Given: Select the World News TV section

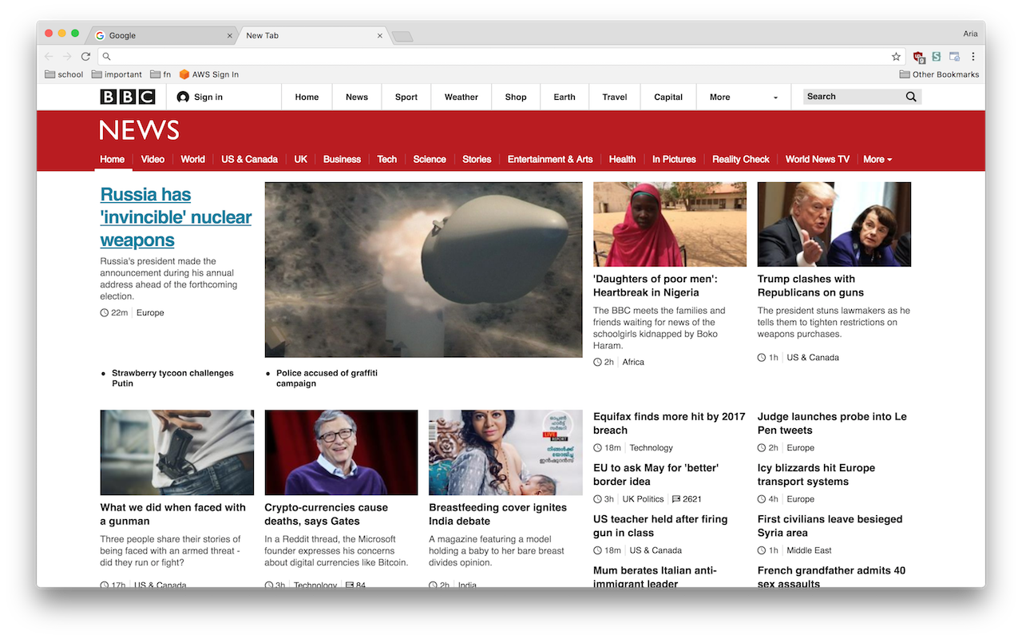Looking at the screenshot, I should (x=817, y=159).
